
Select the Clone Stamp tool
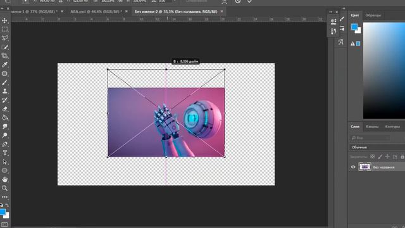pyautogui.click(x=4, y=91)
